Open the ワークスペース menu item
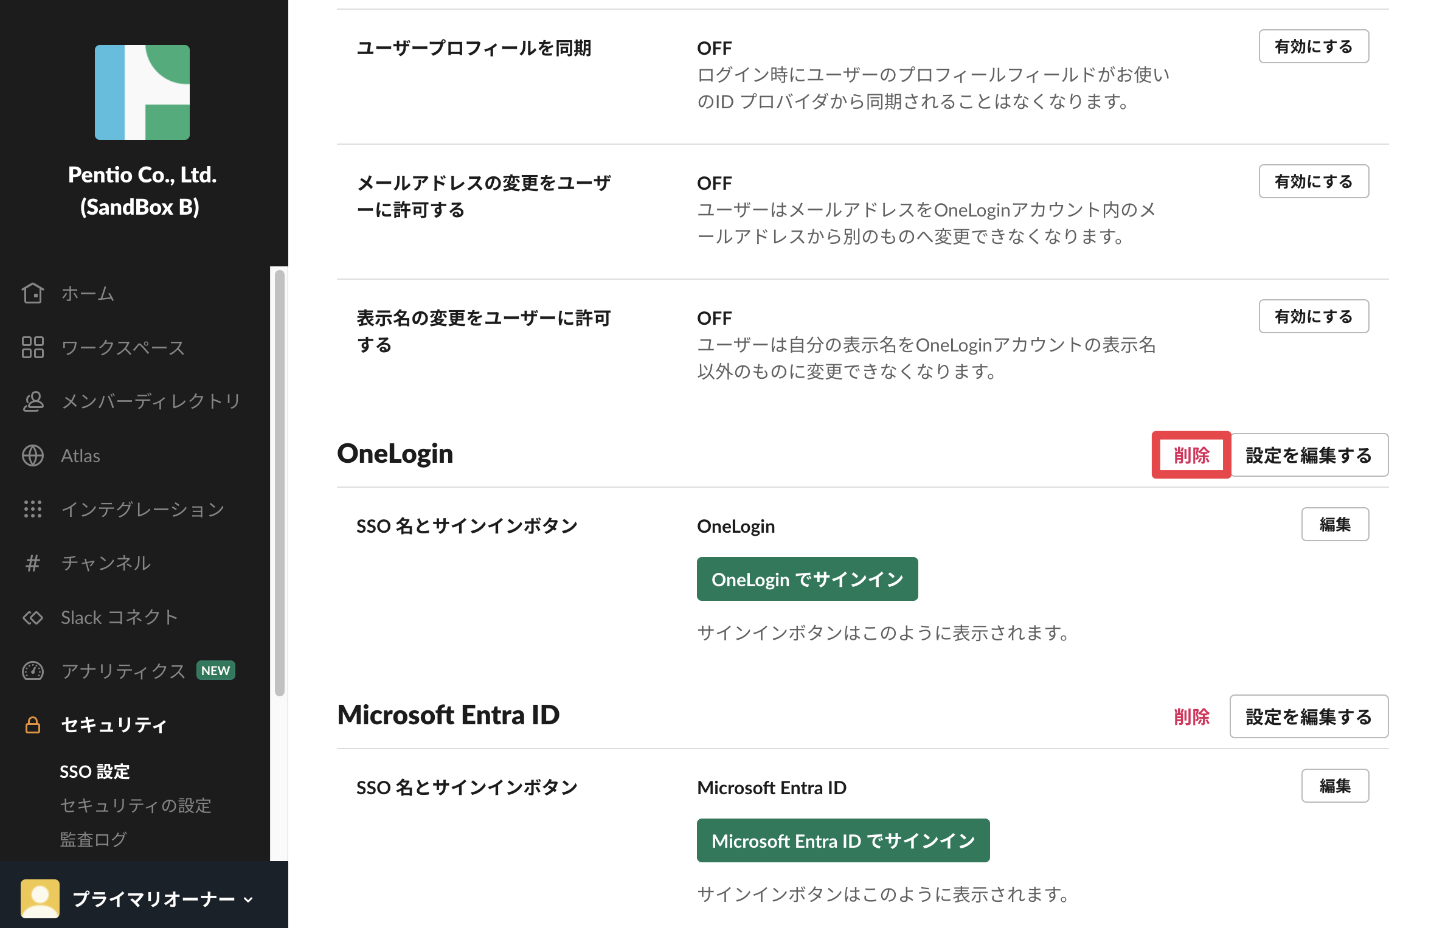 pyautogui.click(x=123, y=348)
